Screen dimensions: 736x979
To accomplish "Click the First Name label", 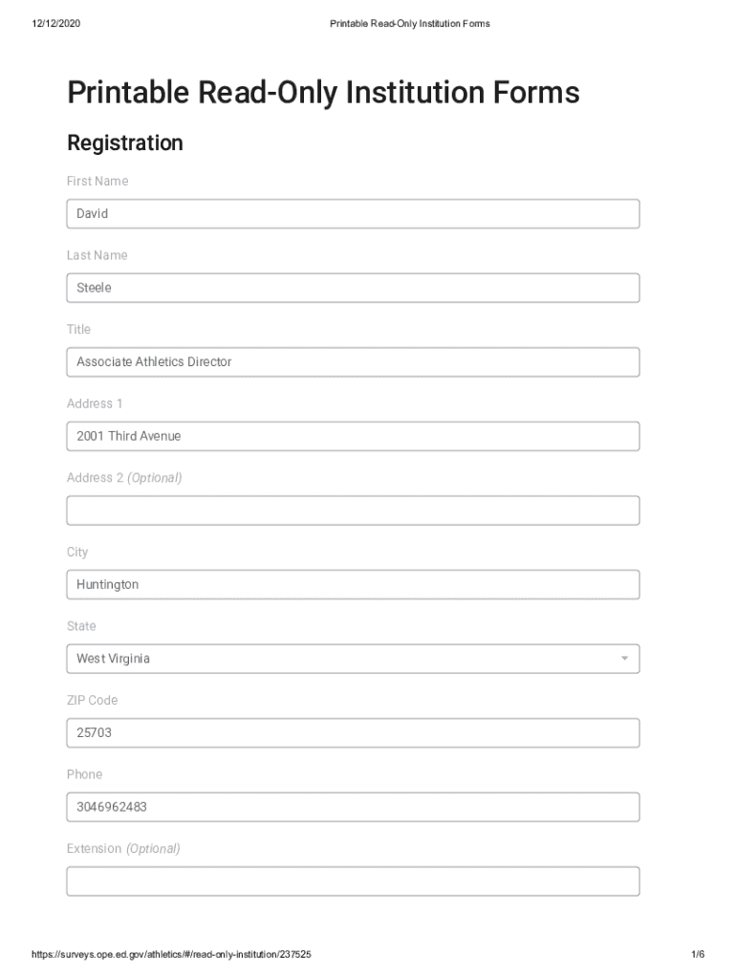I will 97,182.
